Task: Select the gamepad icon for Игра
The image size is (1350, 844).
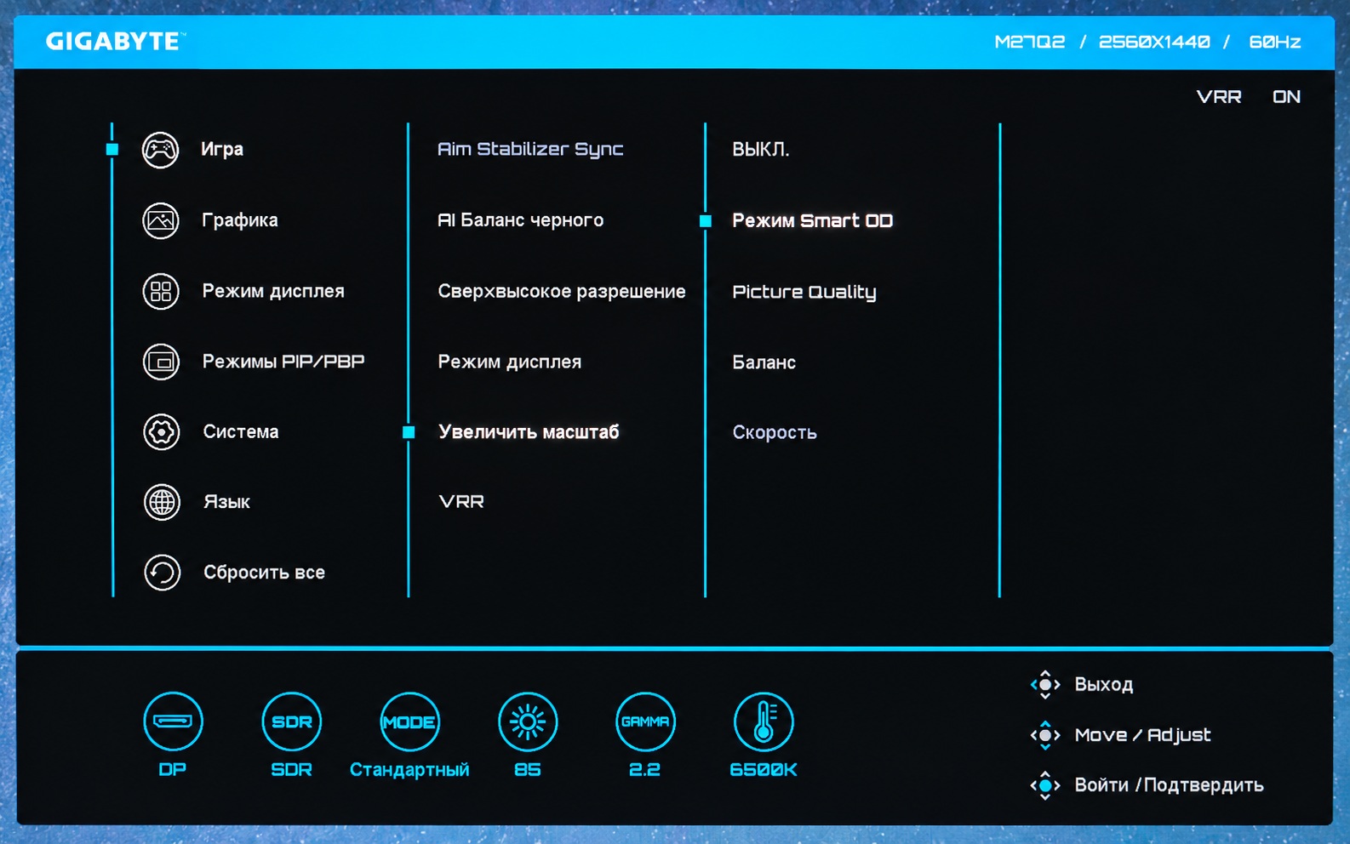Action: (x=160, y=151)
